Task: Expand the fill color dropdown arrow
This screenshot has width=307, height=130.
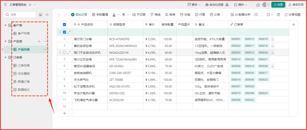Action: tap(128, 15)
